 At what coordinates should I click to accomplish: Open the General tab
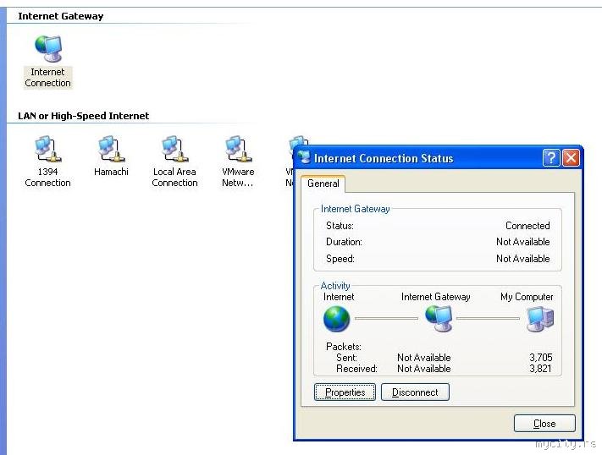pyautogui.click(x=323, y=184)
